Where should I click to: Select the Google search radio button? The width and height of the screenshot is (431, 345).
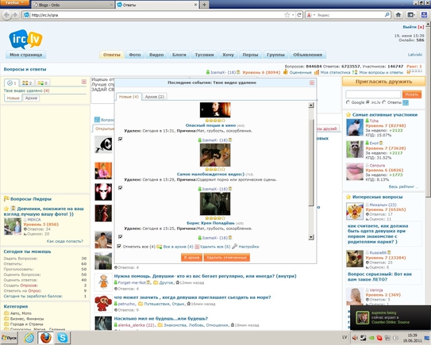point(348,102)
